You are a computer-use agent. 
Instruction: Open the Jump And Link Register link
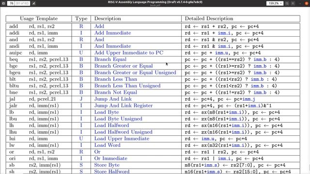coord(124,105)
